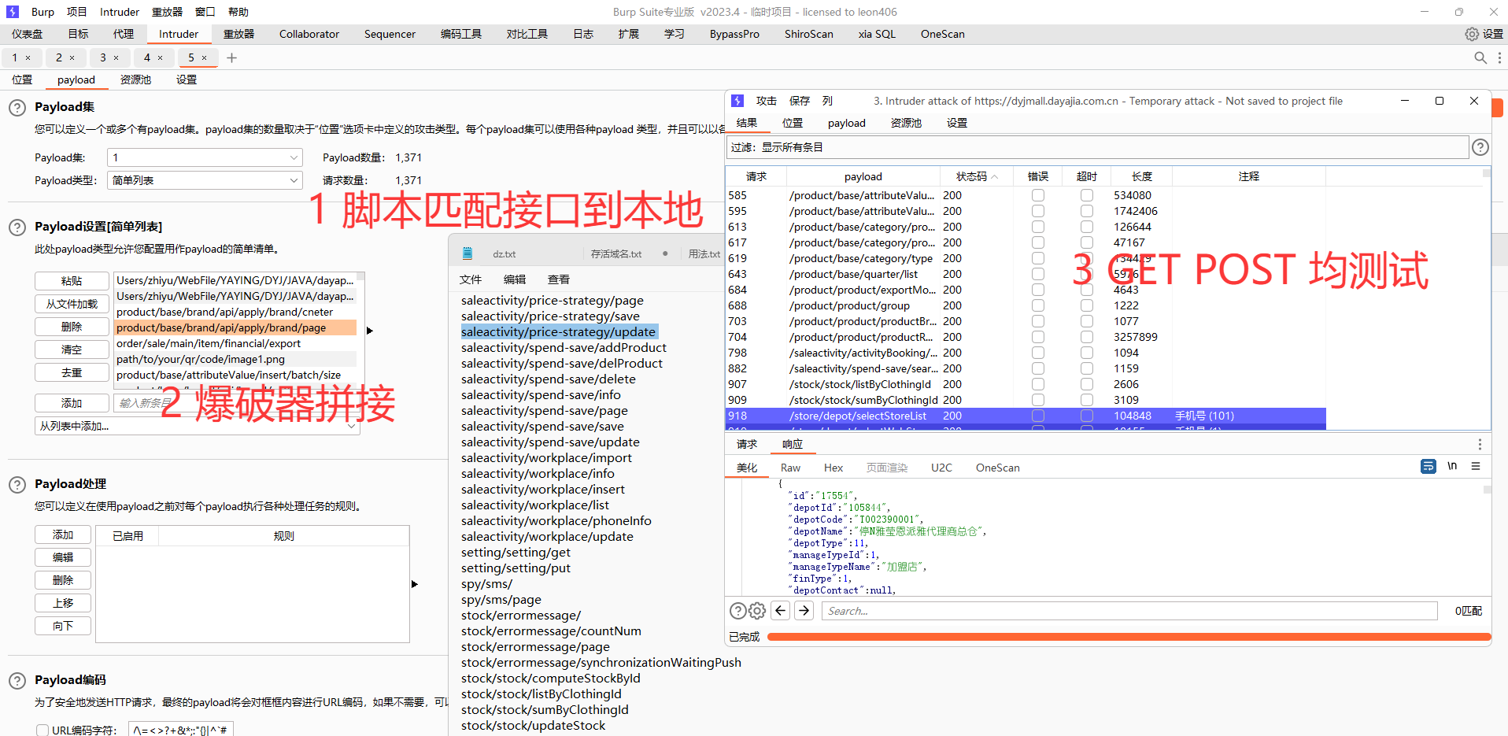Viewport: 1508px width, 736px height.
Task: Expand the arrow beside the processing rules table
Action: (x=414, y=584)
